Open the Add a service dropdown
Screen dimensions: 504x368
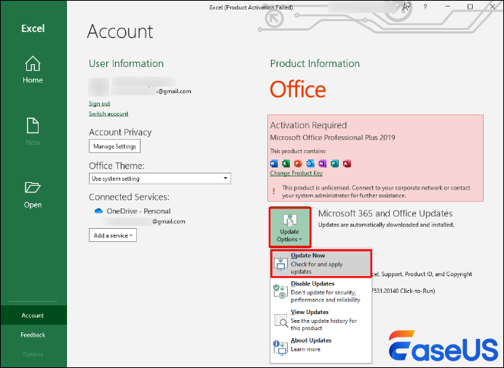tap(113, 235)
